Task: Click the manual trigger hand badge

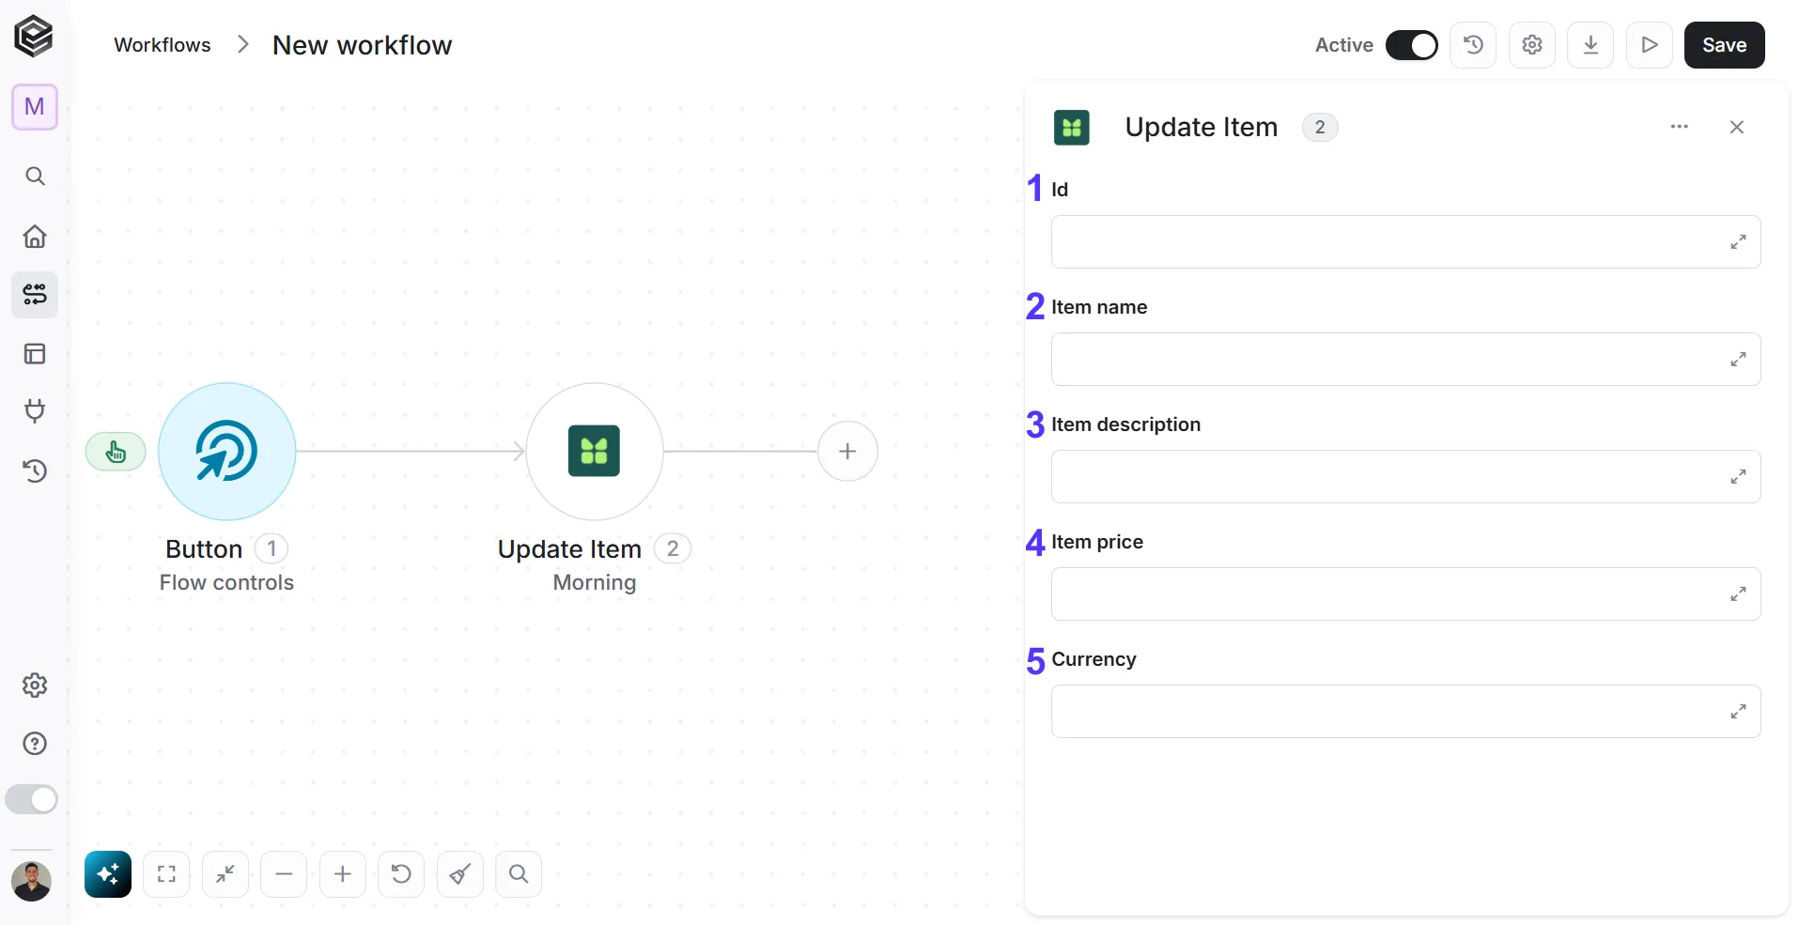Action: coord(116,452)
